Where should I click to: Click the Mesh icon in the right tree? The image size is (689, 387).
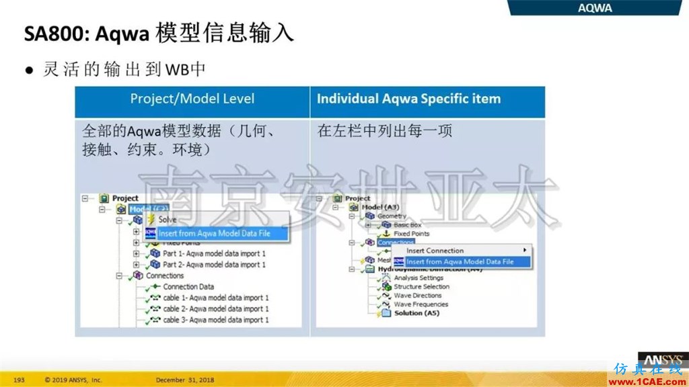point(370,260)
